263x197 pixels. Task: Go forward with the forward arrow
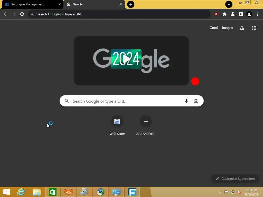tap(14, 14)
